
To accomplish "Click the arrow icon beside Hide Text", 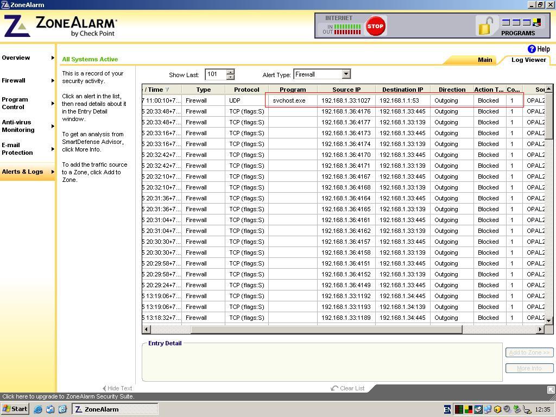I will (104, 388).
